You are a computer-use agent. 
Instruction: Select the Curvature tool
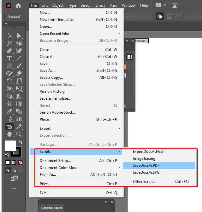[19, 51]
